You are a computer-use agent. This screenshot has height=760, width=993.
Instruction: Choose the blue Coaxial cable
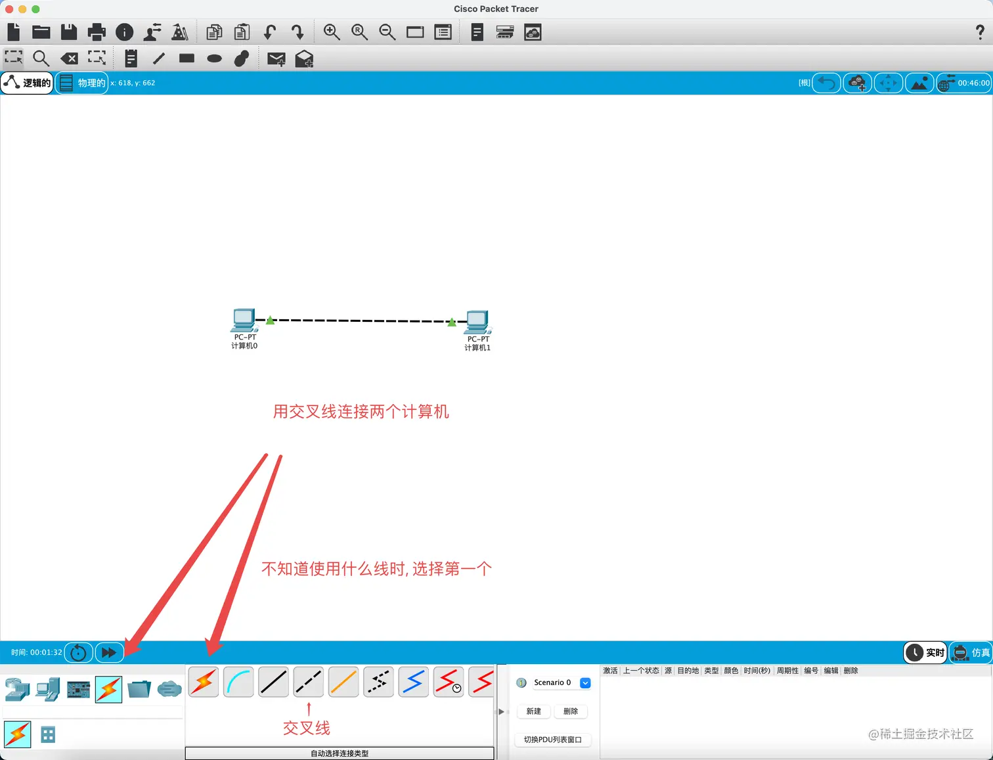click(x=414, y=682)
